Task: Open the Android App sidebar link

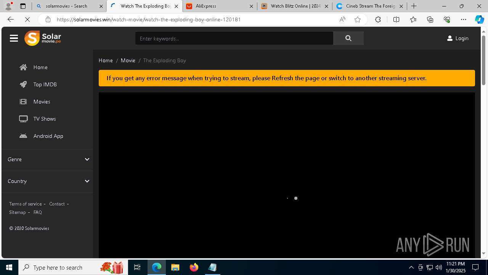Action: coord(48,136)
